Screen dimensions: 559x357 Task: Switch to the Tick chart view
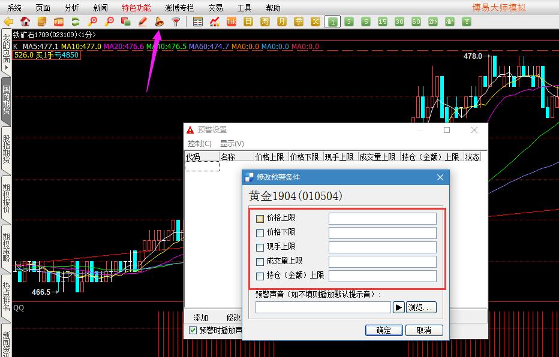tap(232, 22)
